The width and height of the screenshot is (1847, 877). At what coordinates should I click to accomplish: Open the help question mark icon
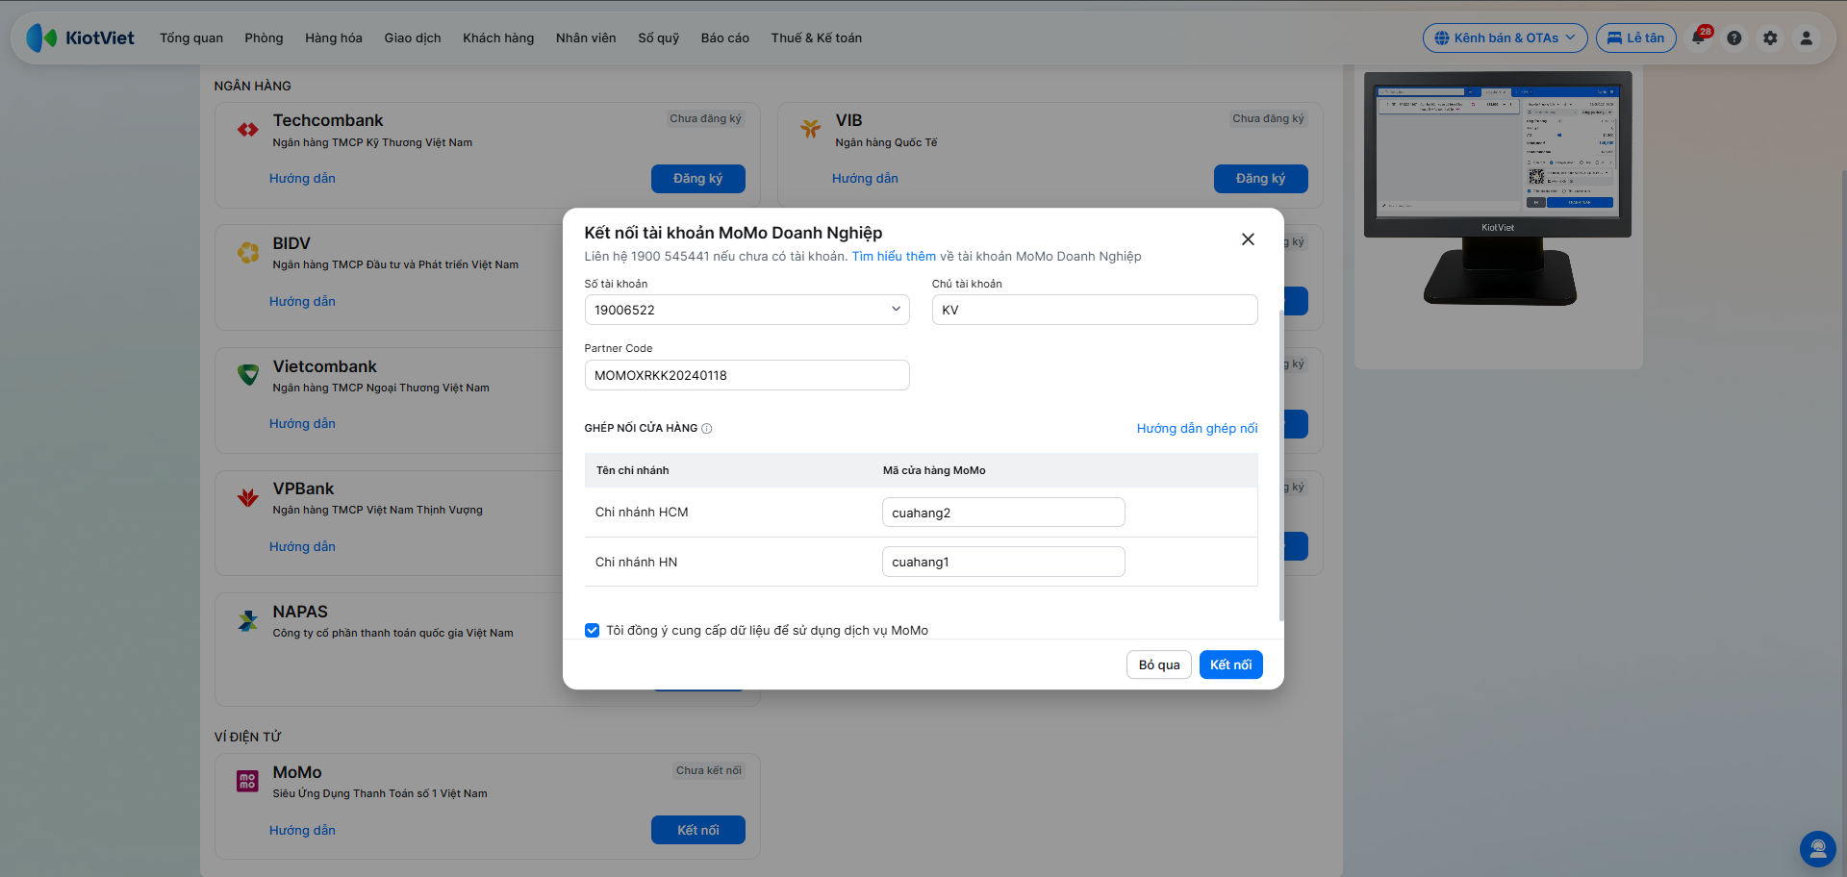click(x=1734, y=38)
